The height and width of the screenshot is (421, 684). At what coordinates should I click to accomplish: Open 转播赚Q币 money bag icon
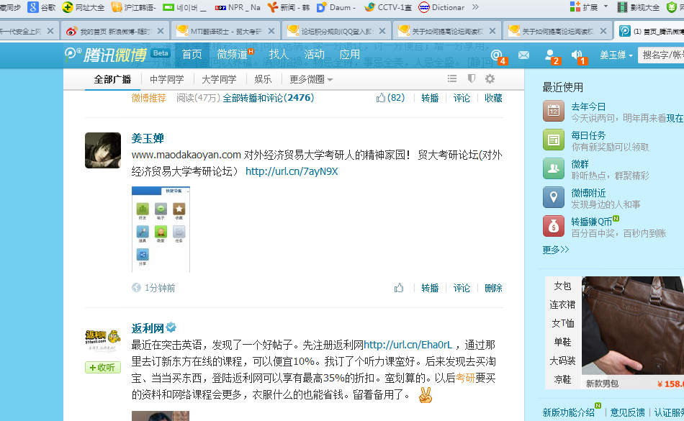554,226
